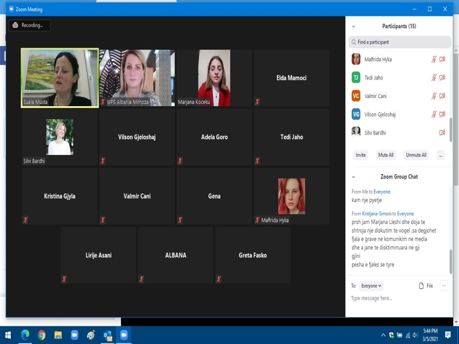The width and height of the screenshot is (459, 344).
Task: Click Valmir Cani's muted microphone icon
Action: 434,96
